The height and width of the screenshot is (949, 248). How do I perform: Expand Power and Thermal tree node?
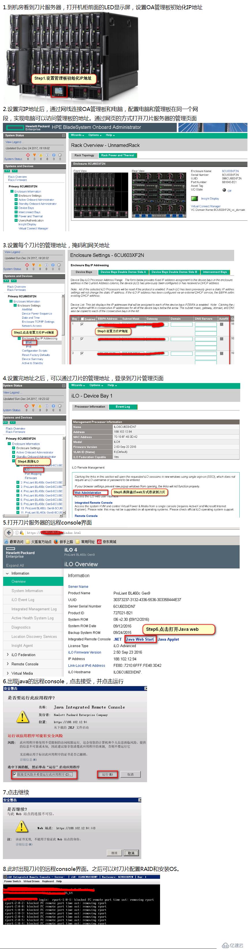pyautogui.click(x=16, y=216)
